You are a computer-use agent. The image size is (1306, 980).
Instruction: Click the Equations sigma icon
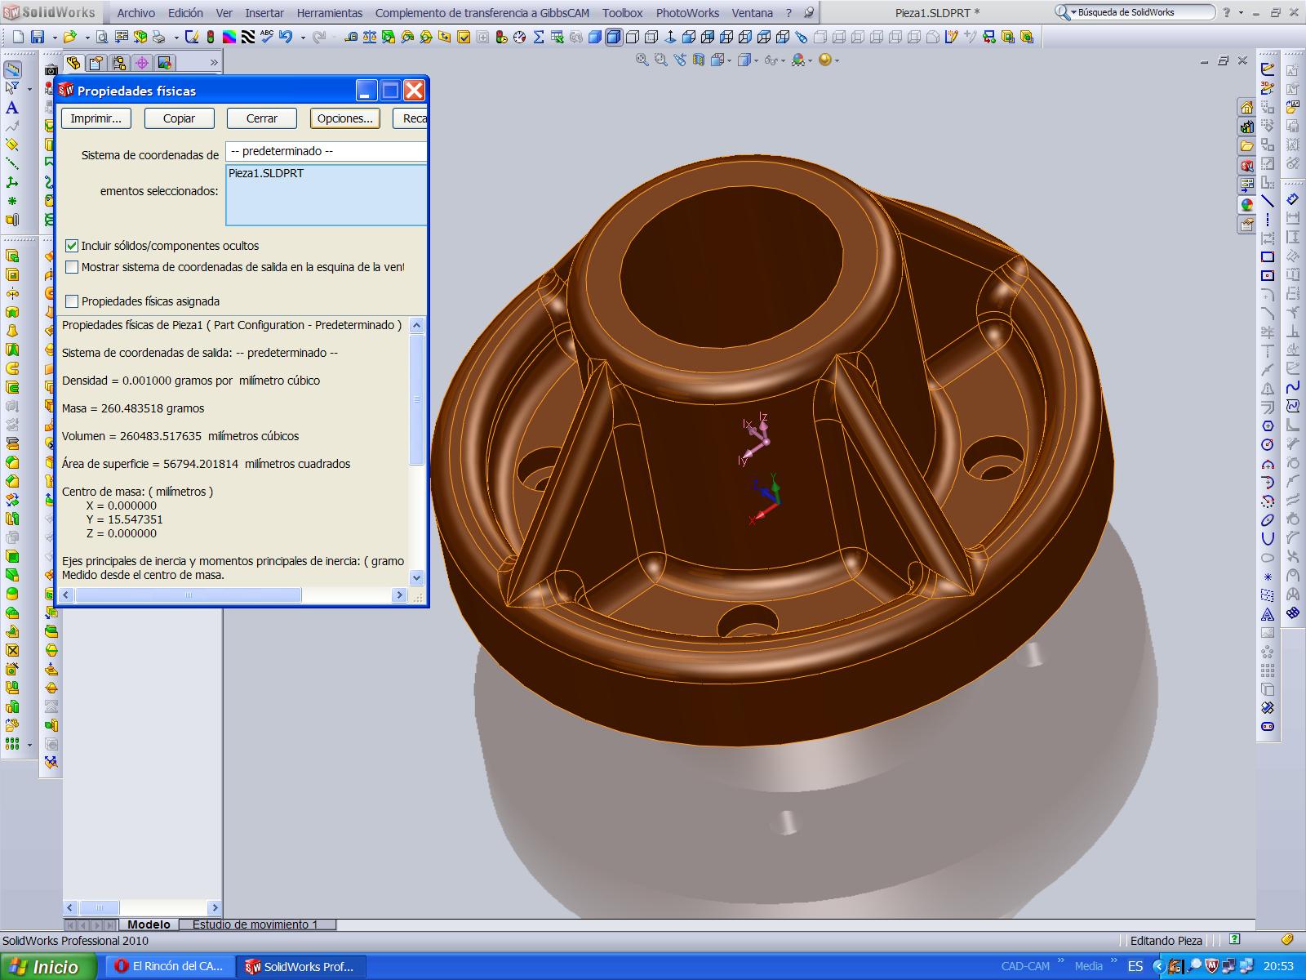point(539,37)
